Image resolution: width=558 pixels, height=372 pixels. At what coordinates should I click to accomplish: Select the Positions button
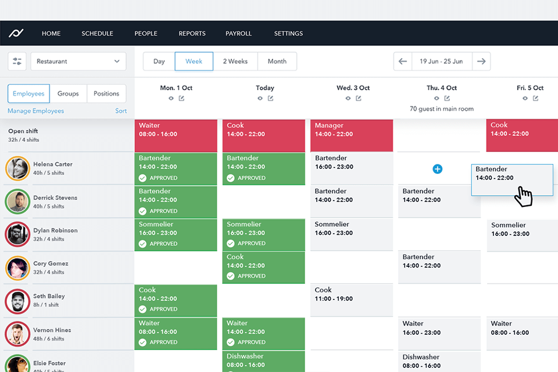(106, 94)
